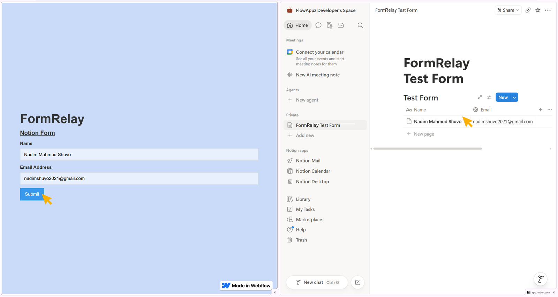Viewport: 558px width, 297px height.
Task: Click the blue New button
Action: click(x=503, y=97)
